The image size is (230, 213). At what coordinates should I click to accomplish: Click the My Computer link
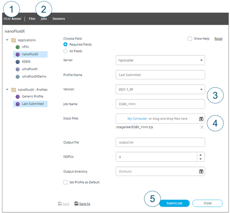coord(137,119)
